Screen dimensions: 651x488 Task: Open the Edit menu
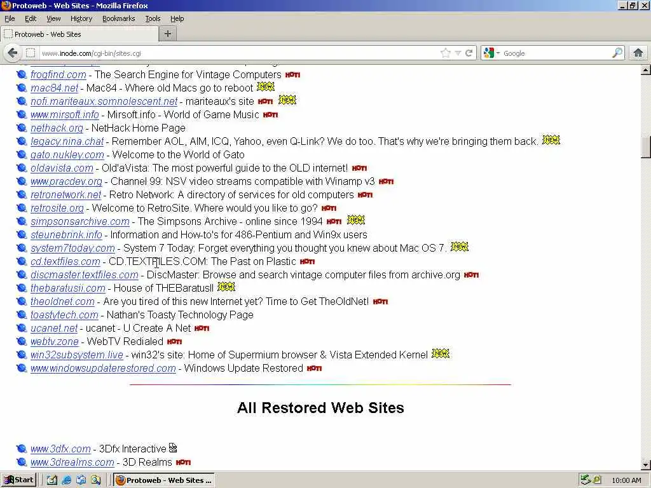[31, 18]
